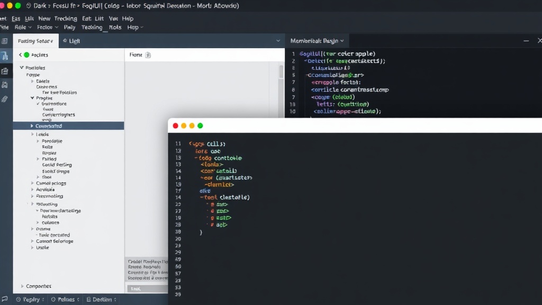Click the "-todo contoble" code line in the front window

(x=218, y=158)
